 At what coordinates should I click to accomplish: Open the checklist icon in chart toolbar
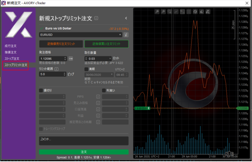pos(189,12)
